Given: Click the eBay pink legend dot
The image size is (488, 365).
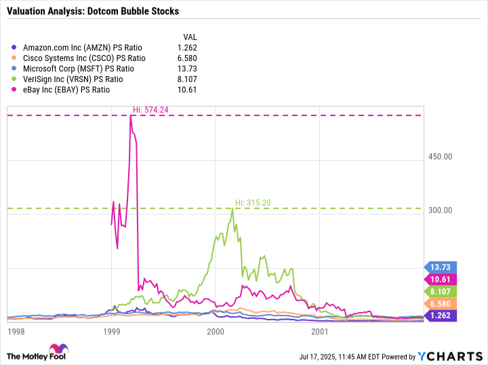Looking at the screenshot, I should (x=14, y=90).
